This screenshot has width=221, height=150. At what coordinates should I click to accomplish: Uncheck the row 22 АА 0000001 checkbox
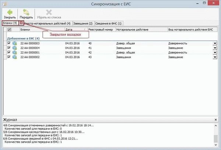point(9,52)
